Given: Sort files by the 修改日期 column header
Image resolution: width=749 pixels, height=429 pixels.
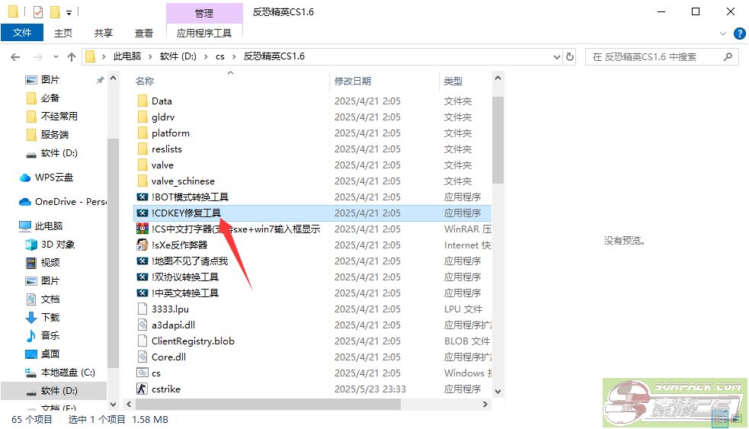Looking at the screenshot, I should pos(353,81).
